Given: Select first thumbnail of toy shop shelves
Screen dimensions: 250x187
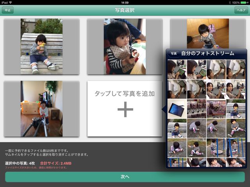Looking at the screenshot, I should click(x=196, y=109).
